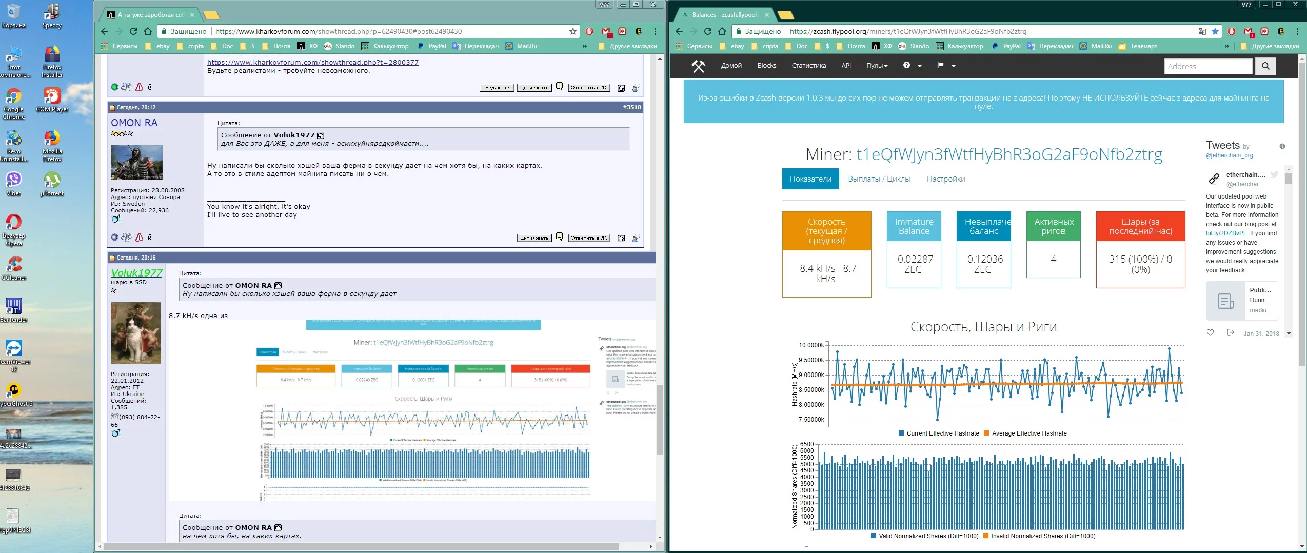The width and height of the screenshot is (1307, 553).
Task: Click the Ответить в ЛС button under OMON RA's post
Action: point(589,238)
